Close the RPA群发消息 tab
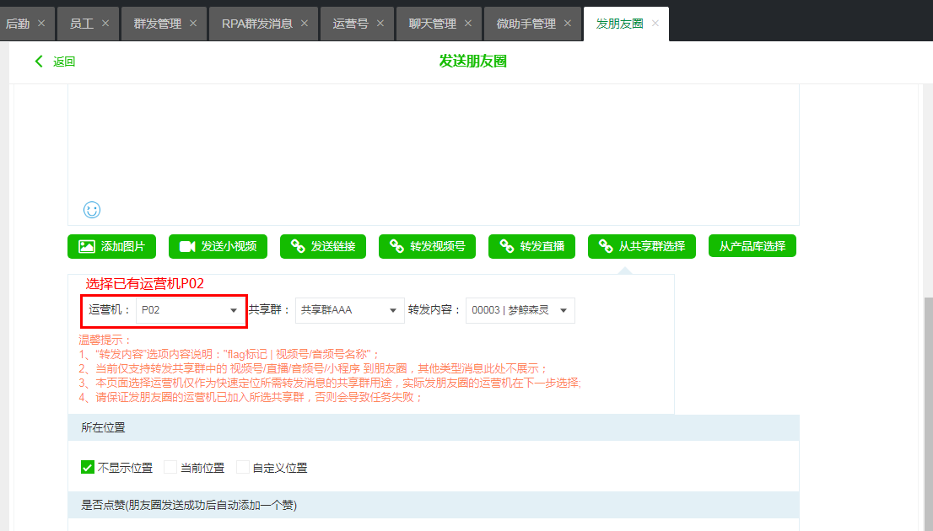This screenshot has height=531, width=933. (x=305, y=24)
